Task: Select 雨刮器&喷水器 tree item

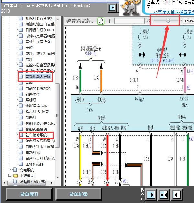Action: [x=38, y=88]
